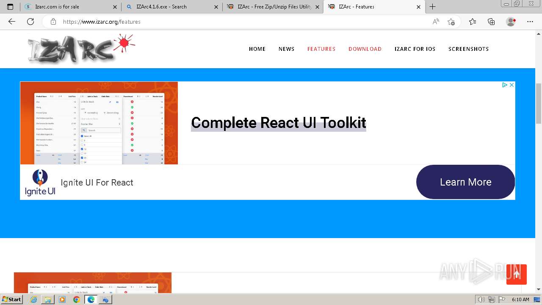Close the 'IZArc - Features' tab
Viewport: 542px width, 305px height.
418,7
